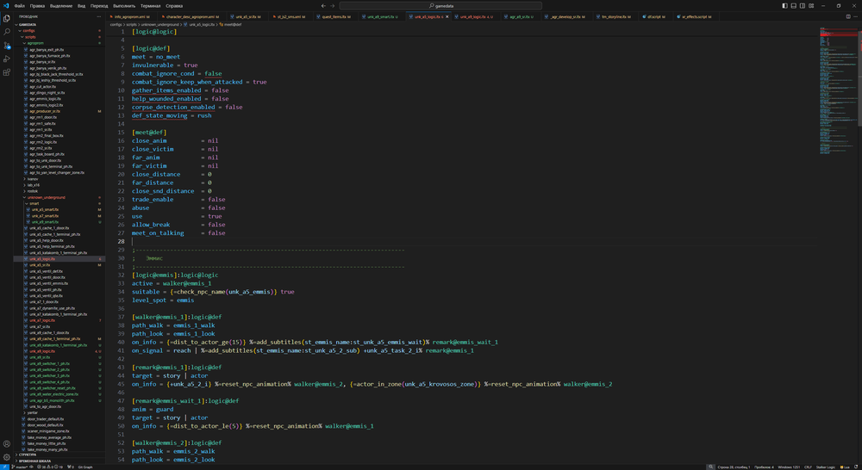Open the Explorer view in activity bar
The width and height of the screenshot is (862, 470).
(7, 18)
